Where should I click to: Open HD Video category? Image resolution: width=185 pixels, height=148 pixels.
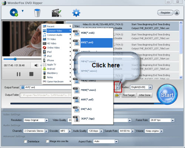tap(57, 43)
